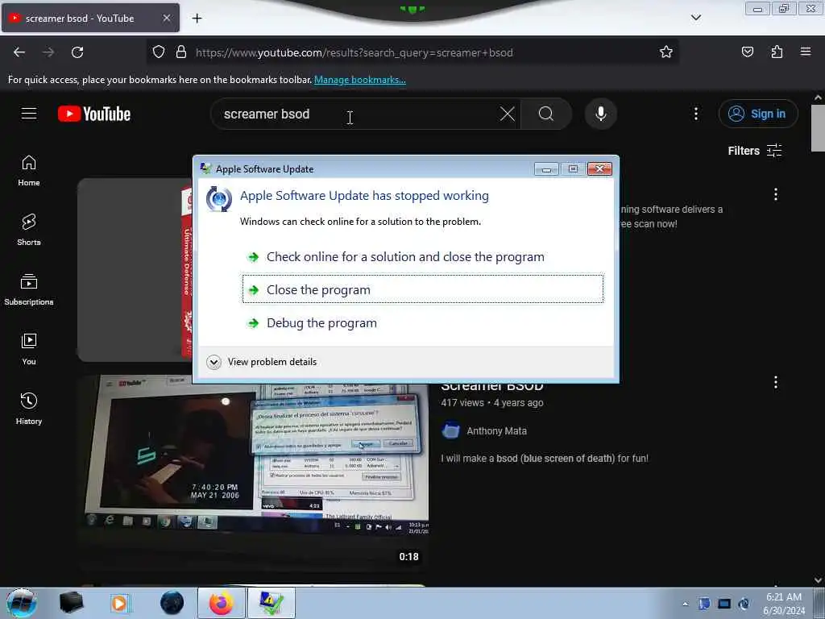Click the YouTube search magnifier button
Viewport: 825px width, 619px height.
[x=546, y=114]
